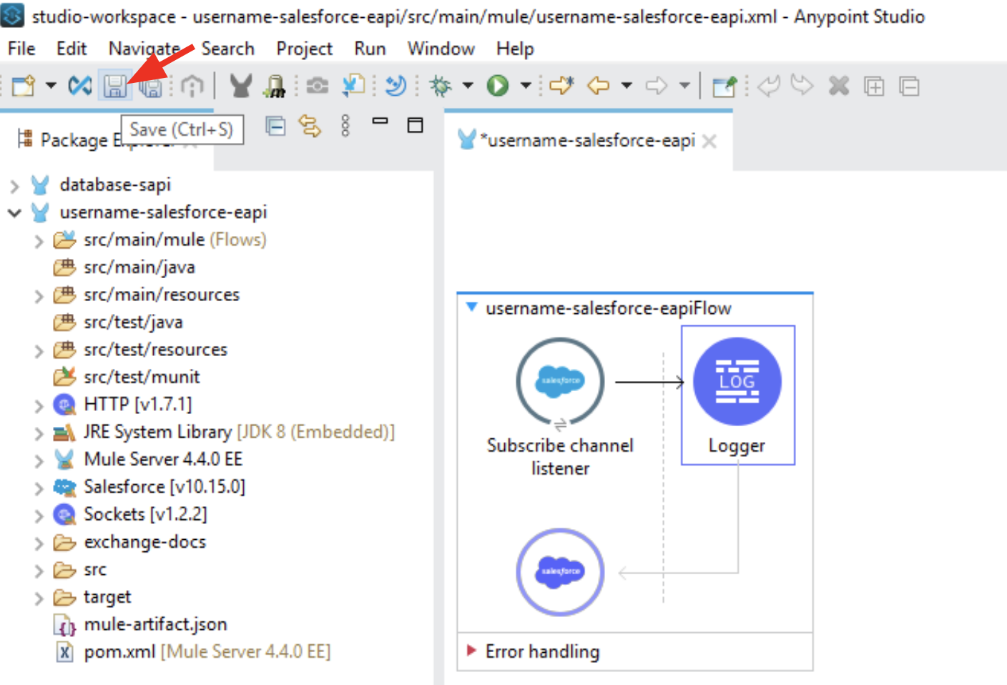Image resolution: width=1007 pixels, height=685 pixels.
Task: Close the username-salesforce-eapi editor tab
Action: point(709,142)
